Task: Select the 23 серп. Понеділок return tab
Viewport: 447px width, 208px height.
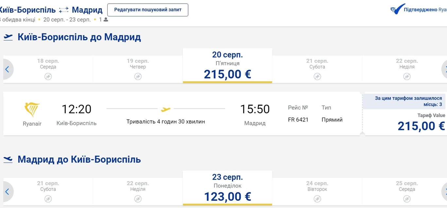Action: 227,188
